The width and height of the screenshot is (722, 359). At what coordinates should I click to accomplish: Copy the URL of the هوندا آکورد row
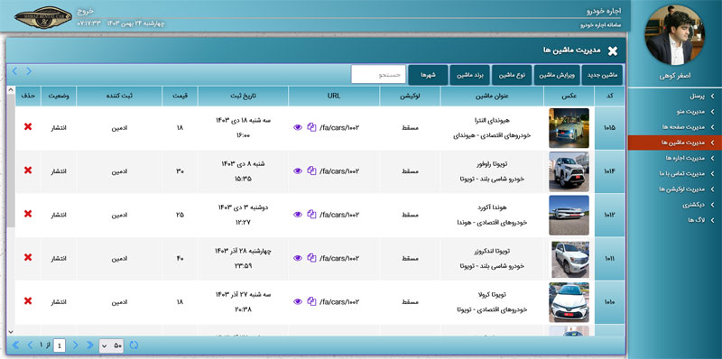coord(311,214)
